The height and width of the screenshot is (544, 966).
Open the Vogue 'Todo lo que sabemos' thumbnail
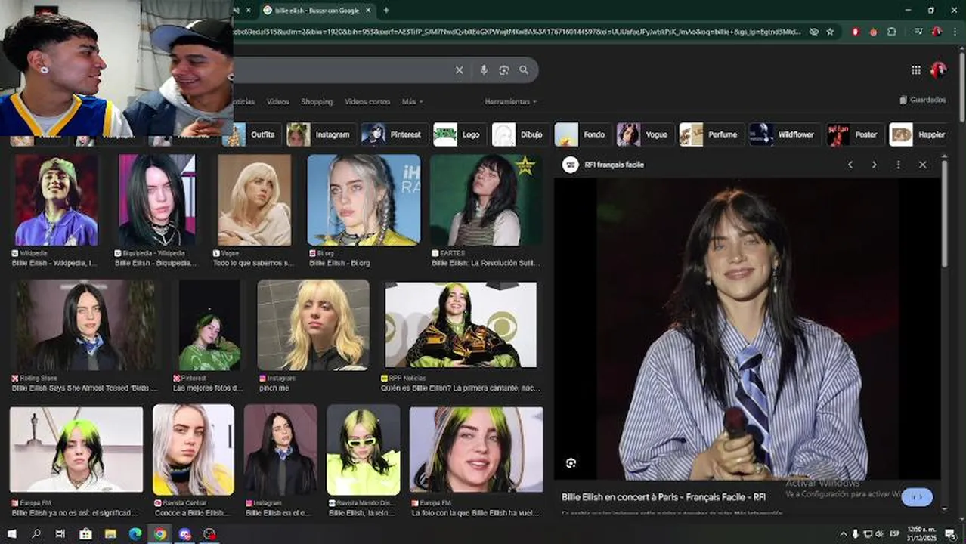(x=255, y=200)
